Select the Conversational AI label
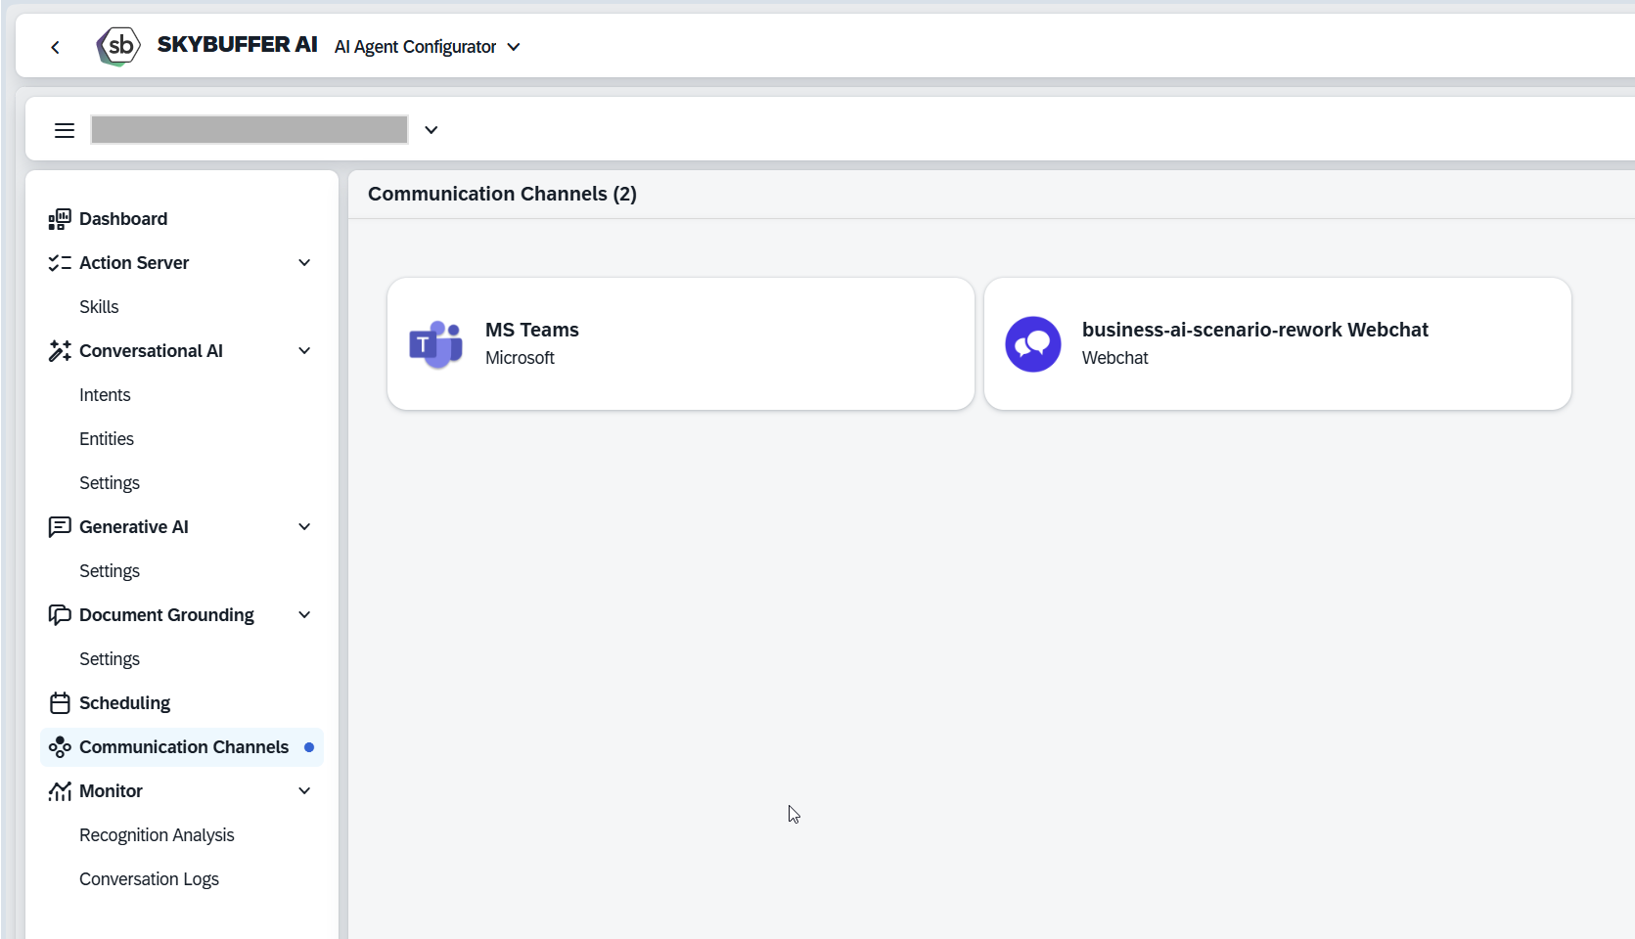This screenshot has width=1635, height=939. 151,351
